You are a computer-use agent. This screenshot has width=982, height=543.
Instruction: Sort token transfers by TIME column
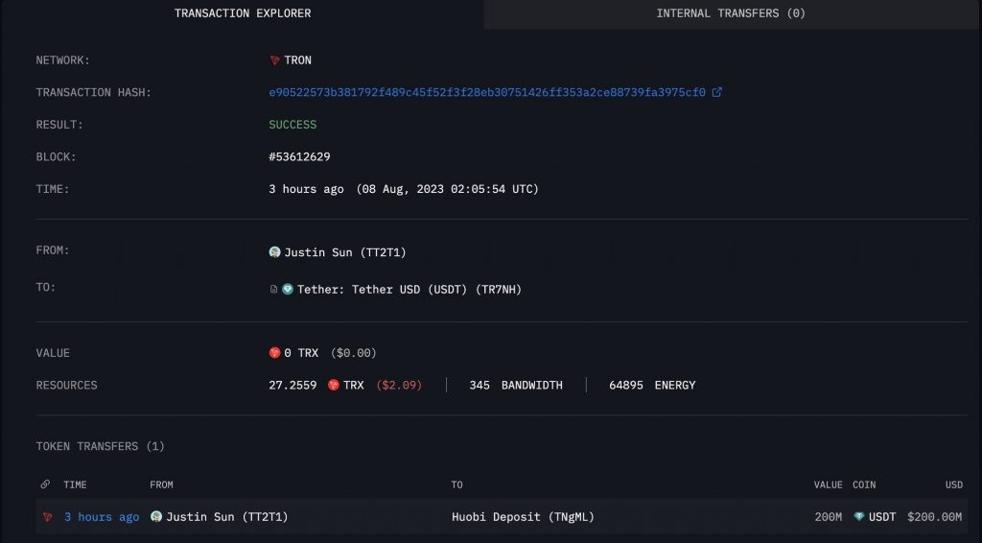click(75, 484)
